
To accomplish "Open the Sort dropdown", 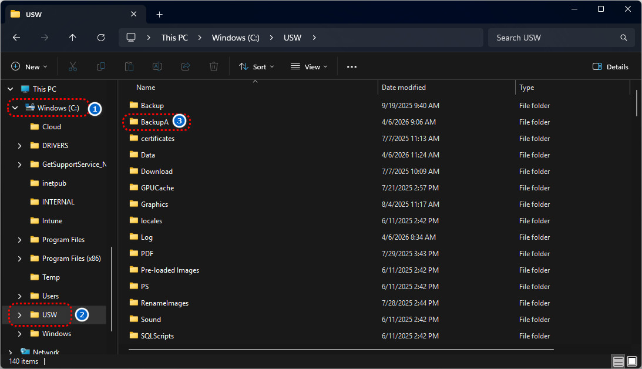I will point(257,67).
